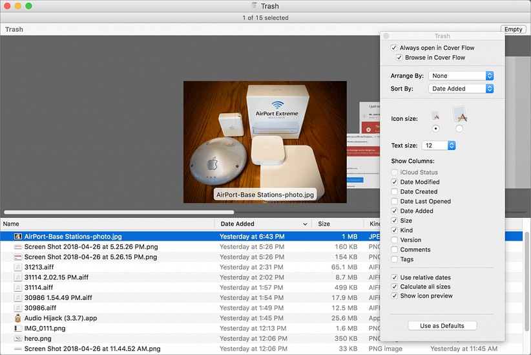
Task: Enable the Version column
Action: [394, 240]
